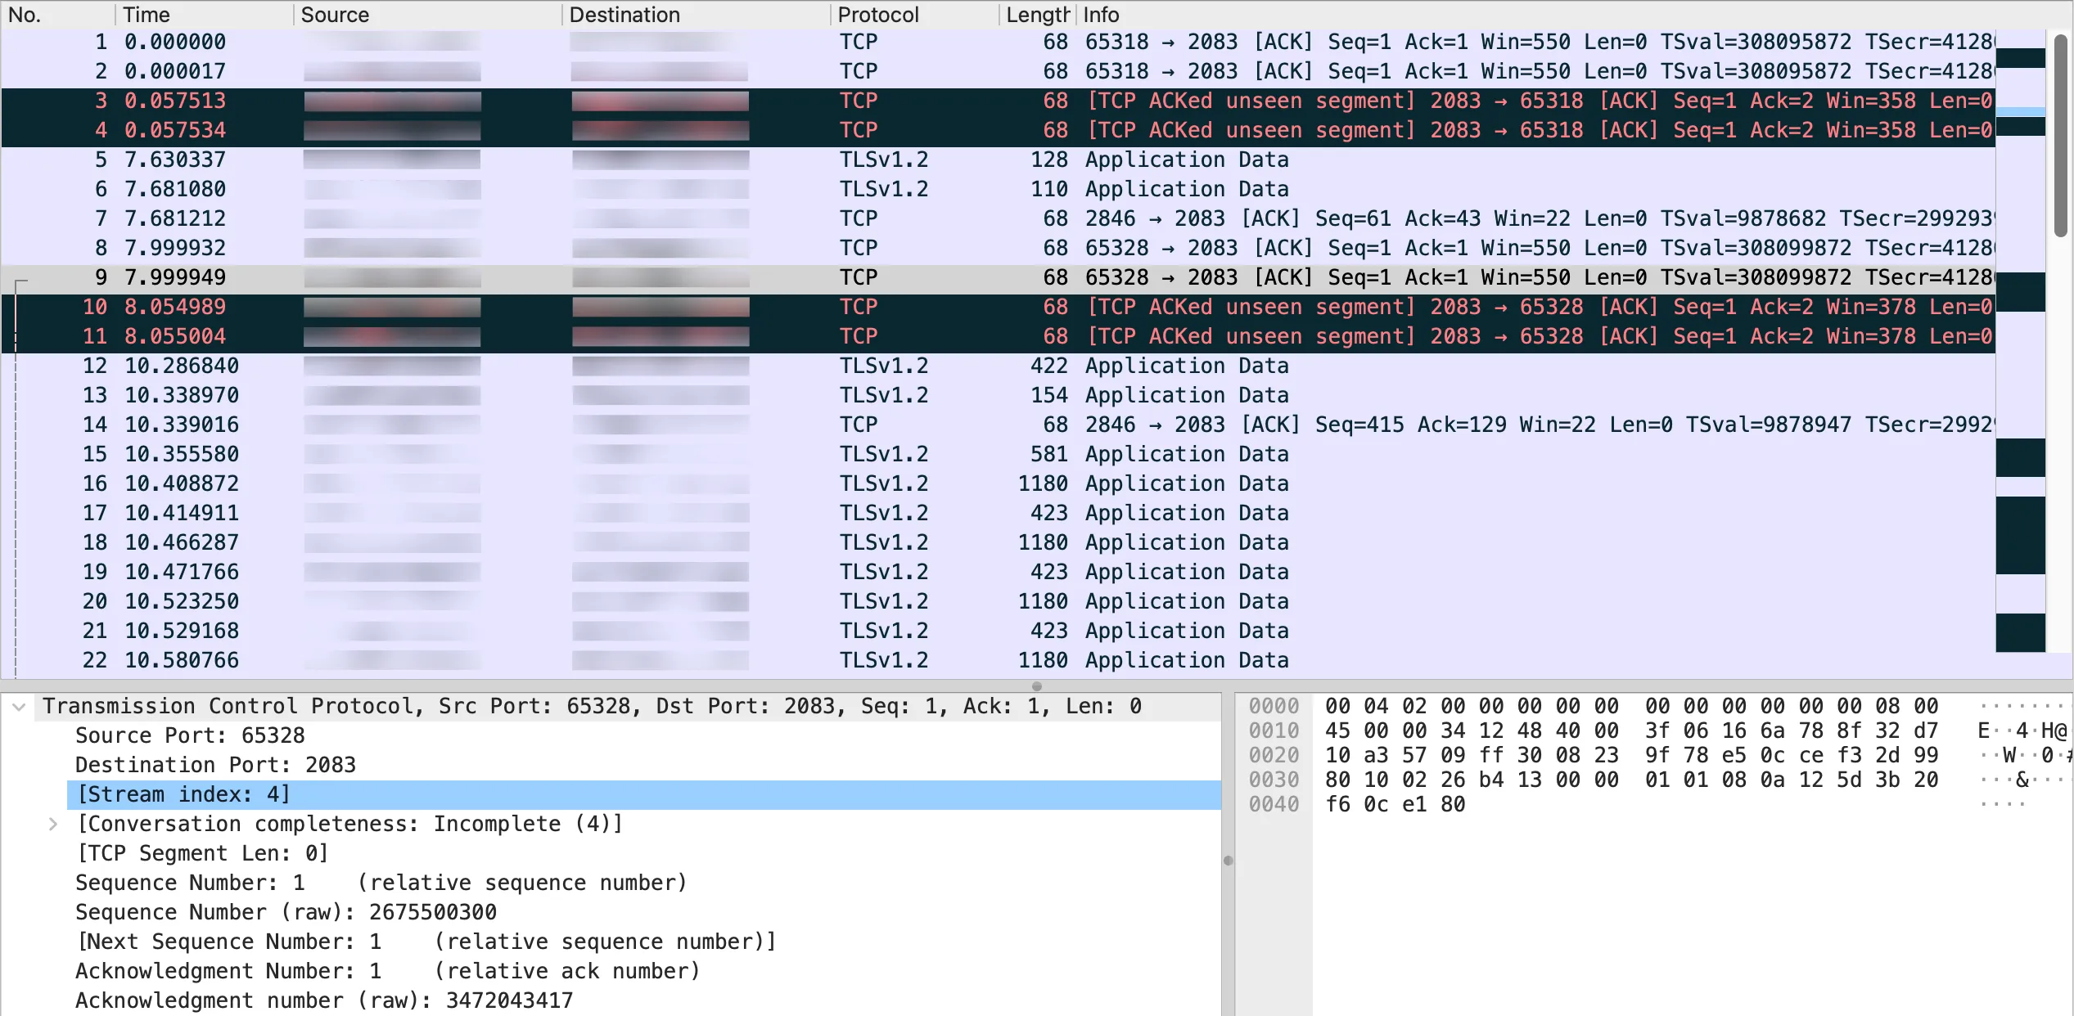Select the Source Port: 65328 field
Screen dimensions: 2074x1016
coord(190,735)
